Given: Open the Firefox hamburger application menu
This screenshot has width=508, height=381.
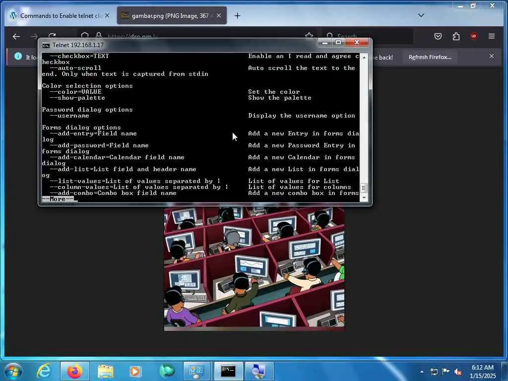Looking at the screenshot, I should pyautogui.click(x=492, y=36).
